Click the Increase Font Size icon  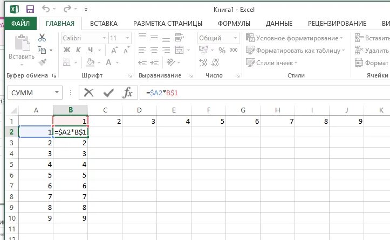[x=114, y=50]
